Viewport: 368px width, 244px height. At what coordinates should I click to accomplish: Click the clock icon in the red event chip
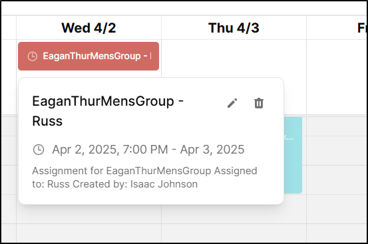[33, 57]
